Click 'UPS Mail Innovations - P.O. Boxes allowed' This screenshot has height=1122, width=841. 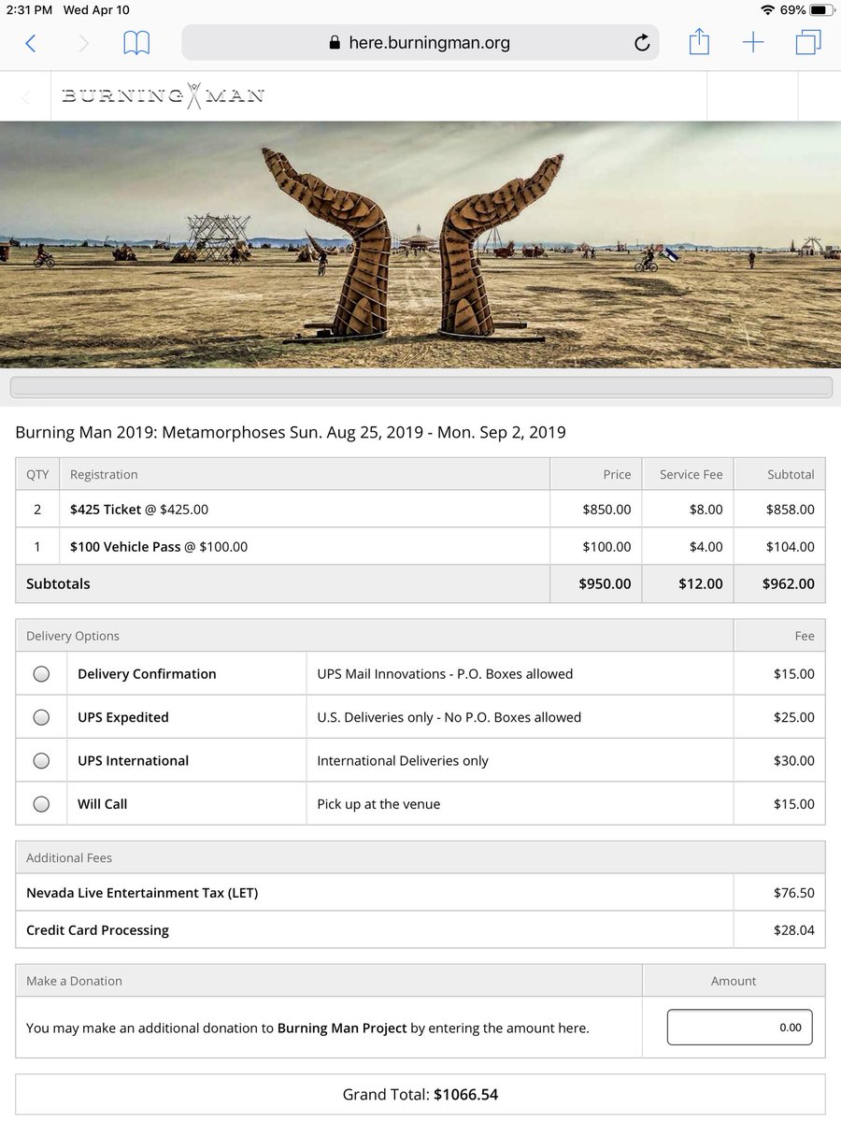pos(445,673)
